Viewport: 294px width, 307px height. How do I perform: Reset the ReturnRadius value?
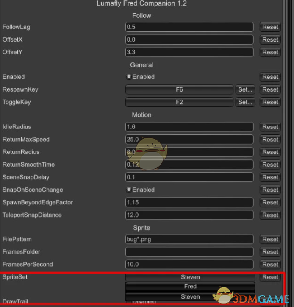(270, 152)
